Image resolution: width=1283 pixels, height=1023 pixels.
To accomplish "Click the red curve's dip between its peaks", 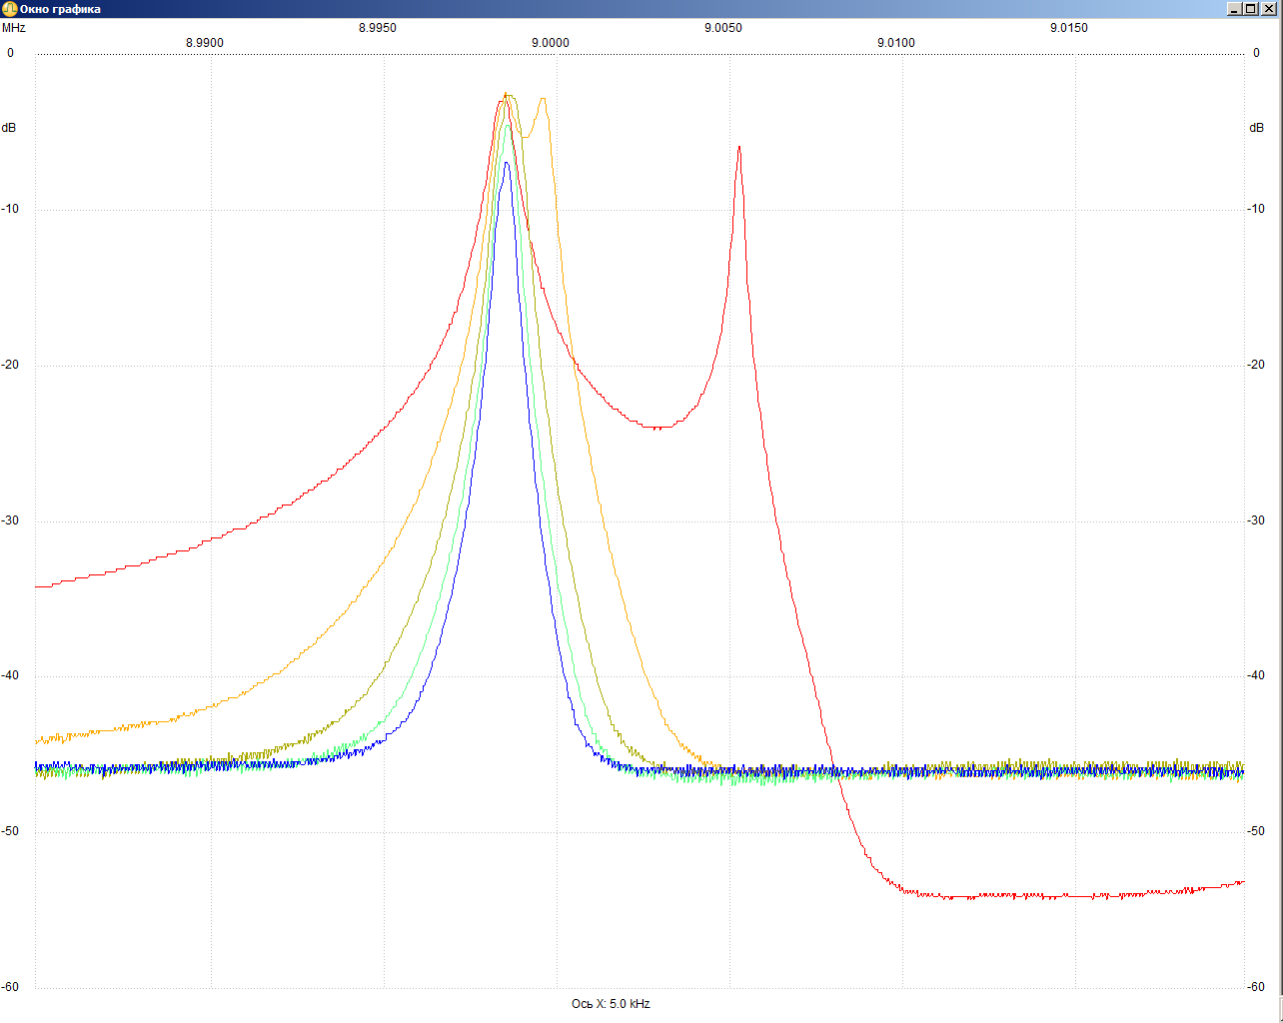I will pos(655,428).
